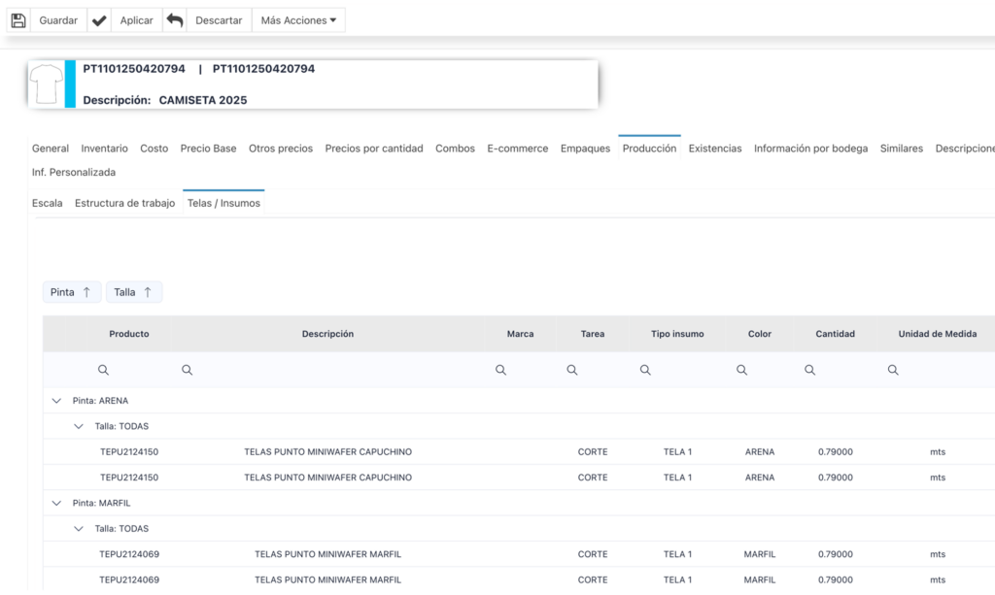This screenshot has height=595, width=995.
Task: Collapse the Pinta: MARFIL group
Action: (56, 504)
